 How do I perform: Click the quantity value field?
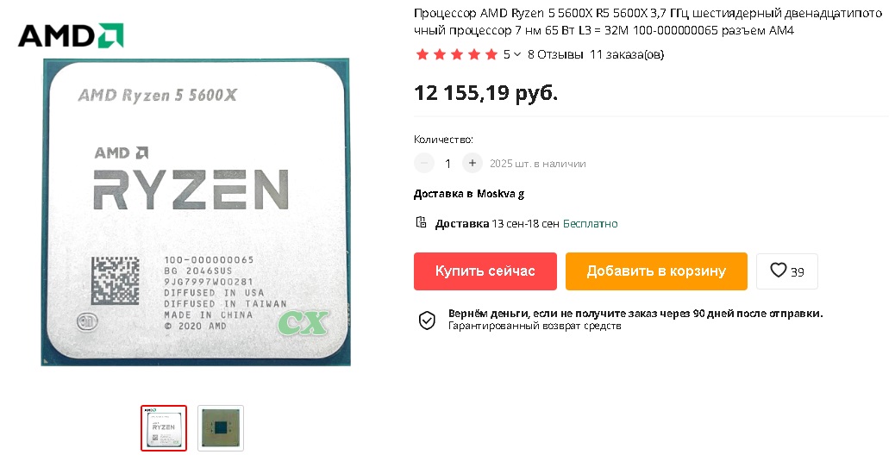pos(448,164)
